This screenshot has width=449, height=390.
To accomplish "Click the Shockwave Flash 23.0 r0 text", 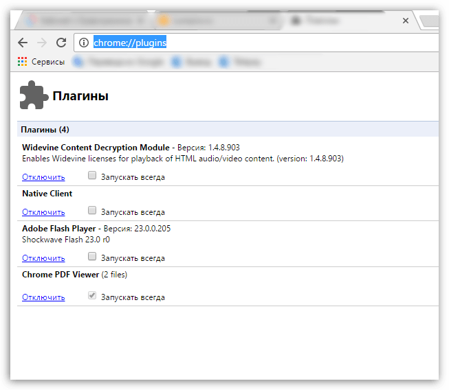I will [x=66, y=240].
